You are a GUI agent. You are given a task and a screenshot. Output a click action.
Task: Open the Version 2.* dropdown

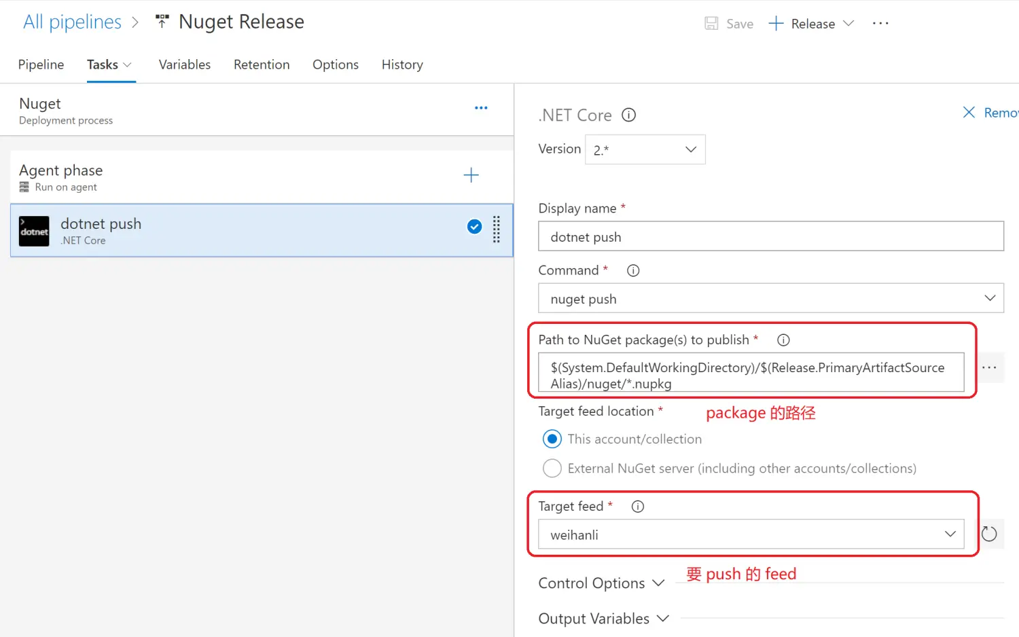click(645, 149)
